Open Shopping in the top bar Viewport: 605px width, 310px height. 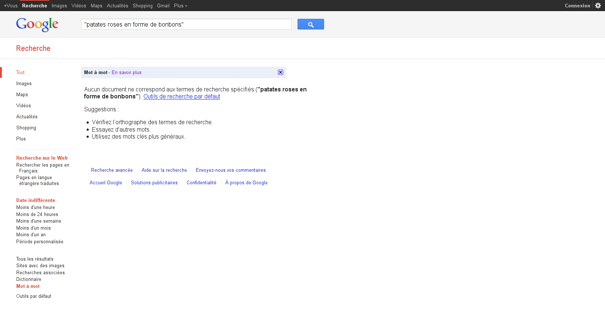[x=143, y=6]
